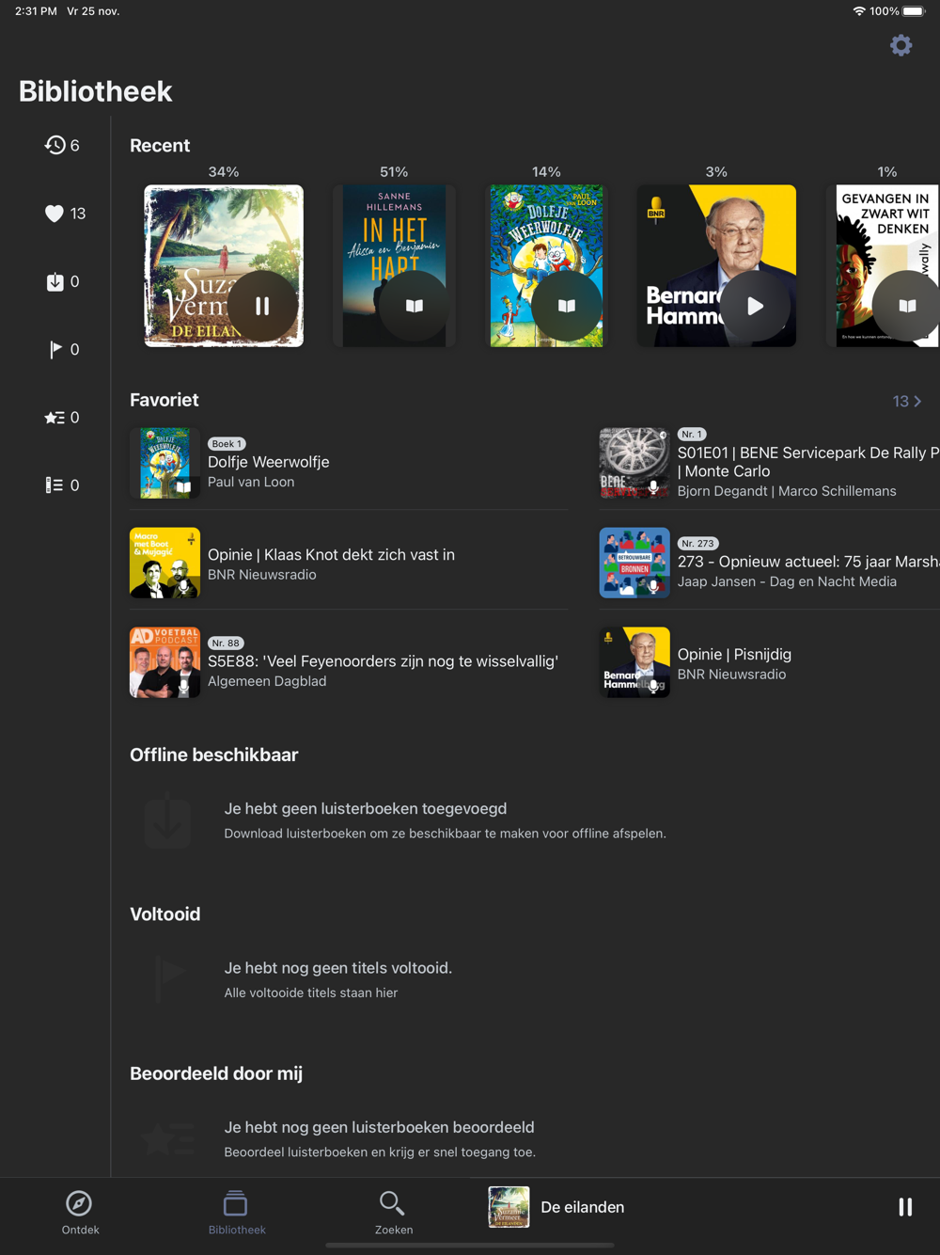Click Beoordeeld door mij heading

pos(216,1073)
